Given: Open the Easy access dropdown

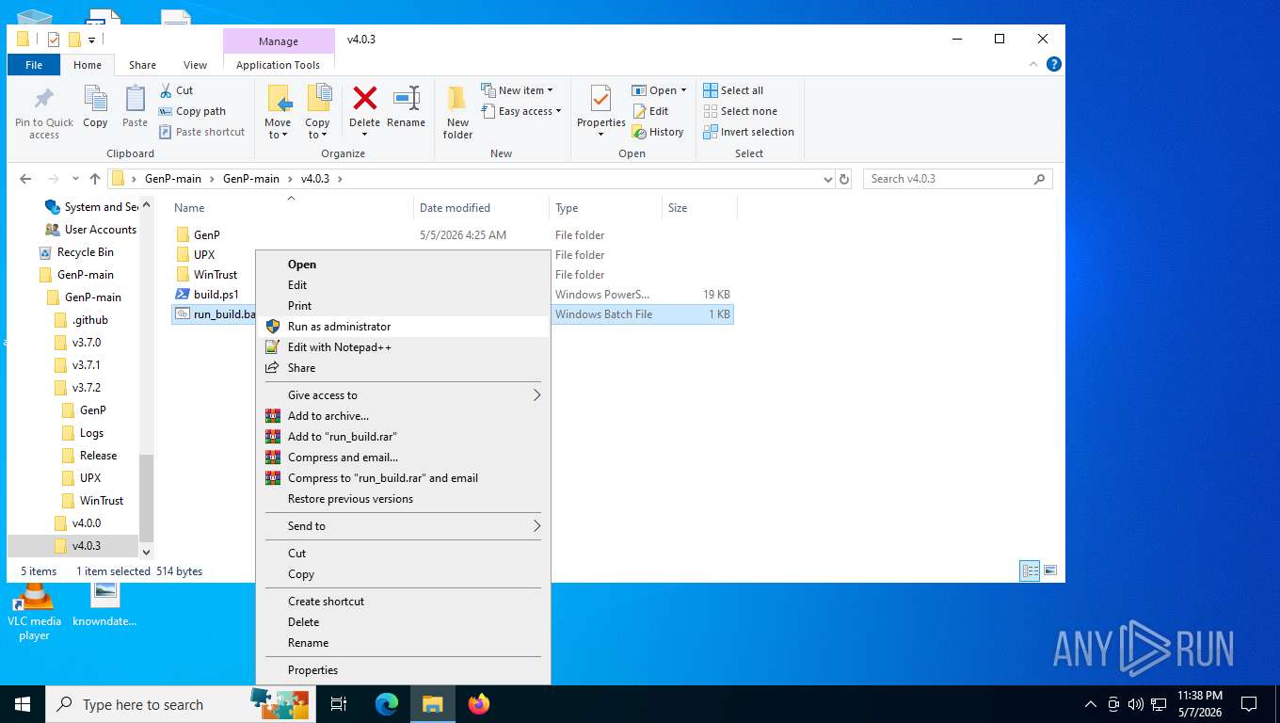Looking at the screenshot, I should click(x=520, y=111).
